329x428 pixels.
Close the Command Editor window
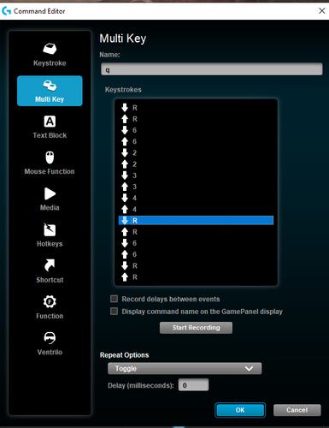[x=322, y=11]
